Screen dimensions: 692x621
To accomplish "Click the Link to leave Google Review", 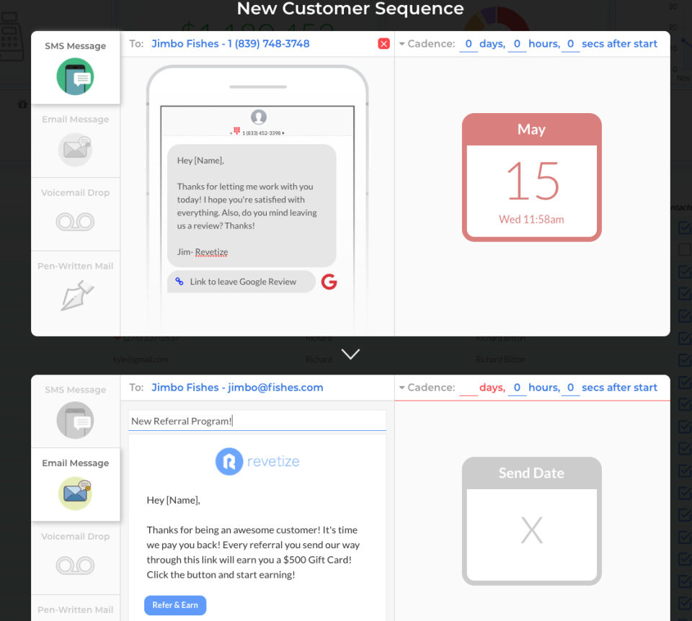I will click(x=241, y=282).
